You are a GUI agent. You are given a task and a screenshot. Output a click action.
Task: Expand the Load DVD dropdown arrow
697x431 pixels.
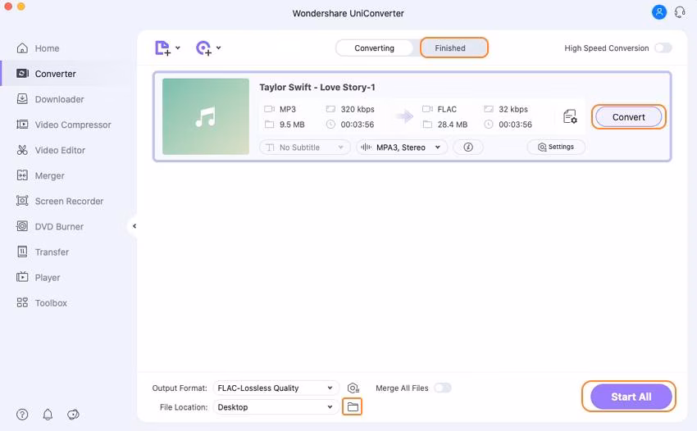[218, 48]
